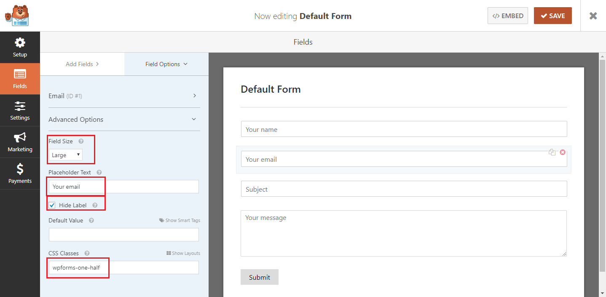Open the Payments dollar sign icon
Image resolution: width=606 pixels, height=297 pixels.
click(20, 169)
